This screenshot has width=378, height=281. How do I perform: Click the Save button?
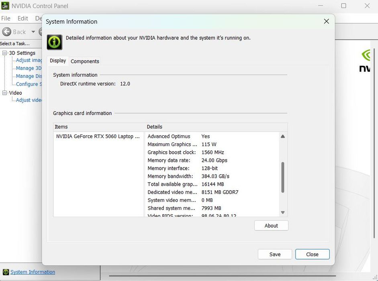[275, 254]
